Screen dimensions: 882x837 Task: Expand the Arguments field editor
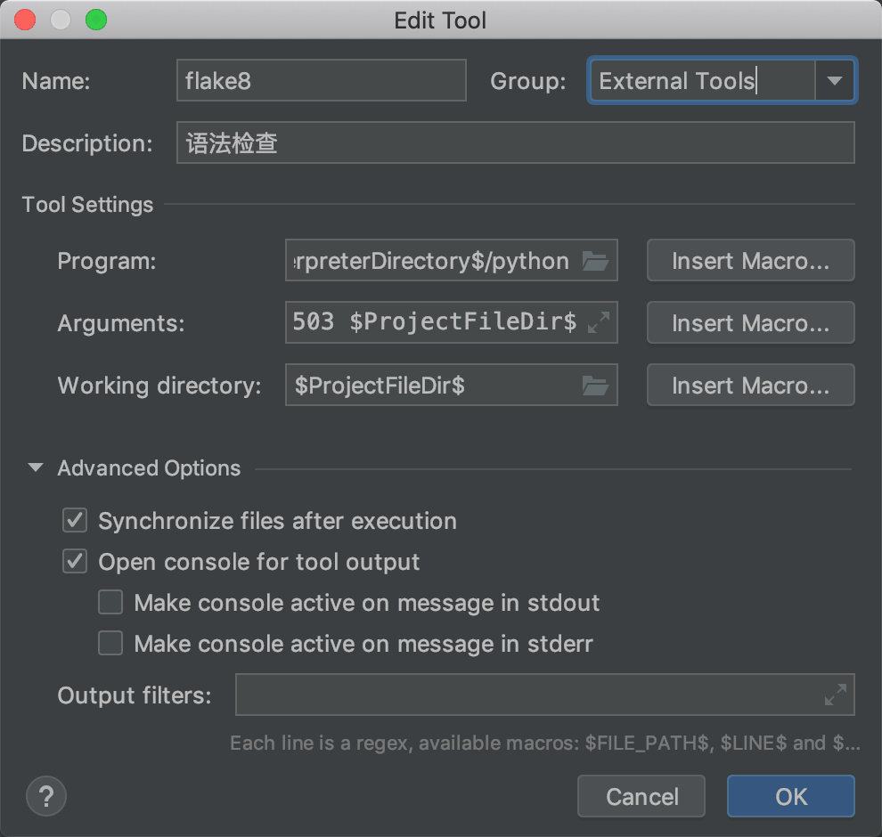click(x=599, y=322)
